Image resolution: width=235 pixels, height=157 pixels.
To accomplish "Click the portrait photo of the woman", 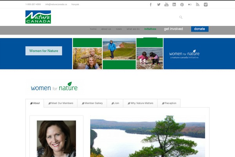I will pyautogui.click(x=56, y=139).
